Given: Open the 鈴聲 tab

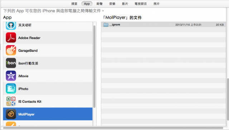Looking at the screenshot, I should pos(99,4).
